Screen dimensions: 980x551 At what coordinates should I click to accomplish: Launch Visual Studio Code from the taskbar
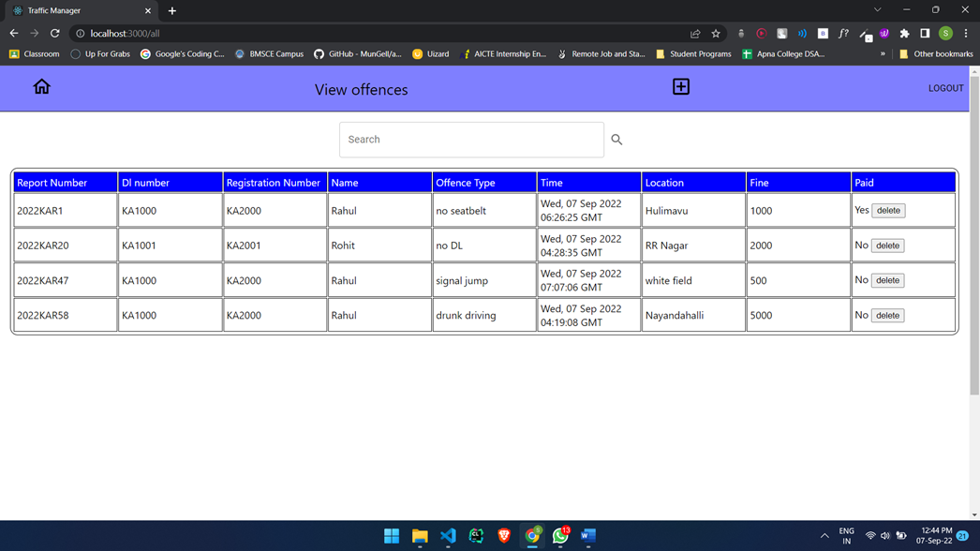448,536
